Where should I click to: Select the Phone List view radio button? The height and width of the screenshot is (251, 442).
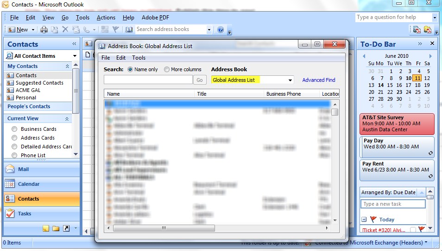coord(14,155)
